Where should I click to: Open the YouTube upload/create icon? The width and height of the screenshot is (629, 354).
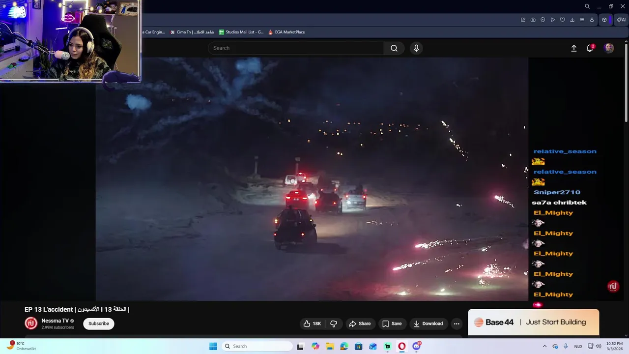(573, 48)
